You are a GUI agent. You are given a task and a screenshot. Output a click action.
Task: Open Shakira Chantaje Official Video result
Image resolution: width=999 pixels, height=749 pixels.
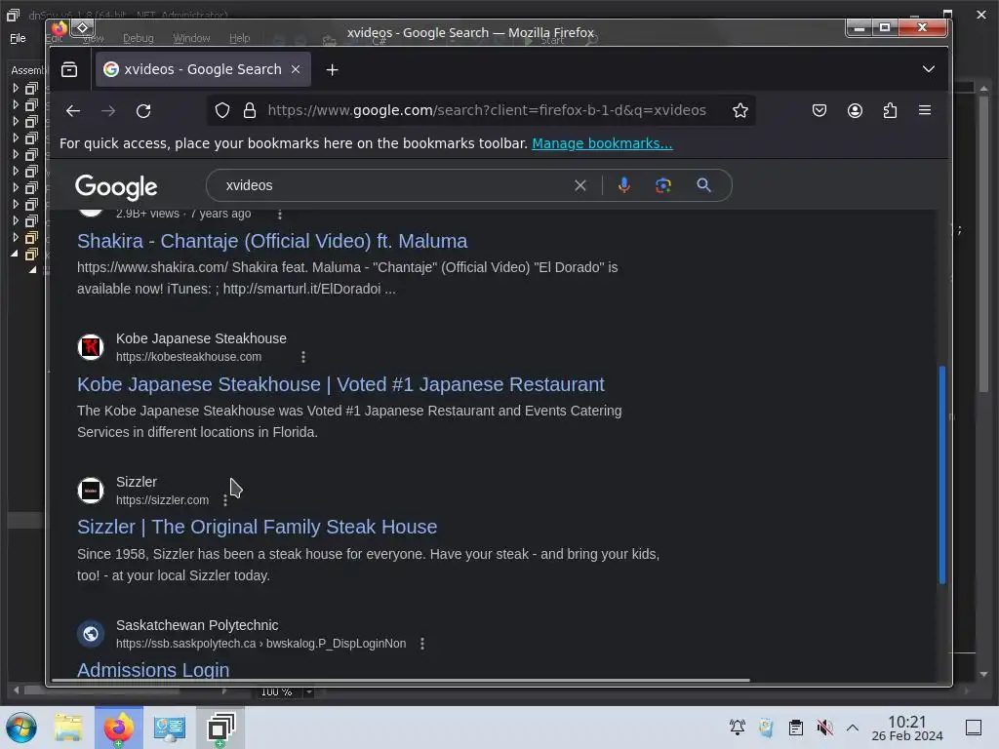(272, 242)
